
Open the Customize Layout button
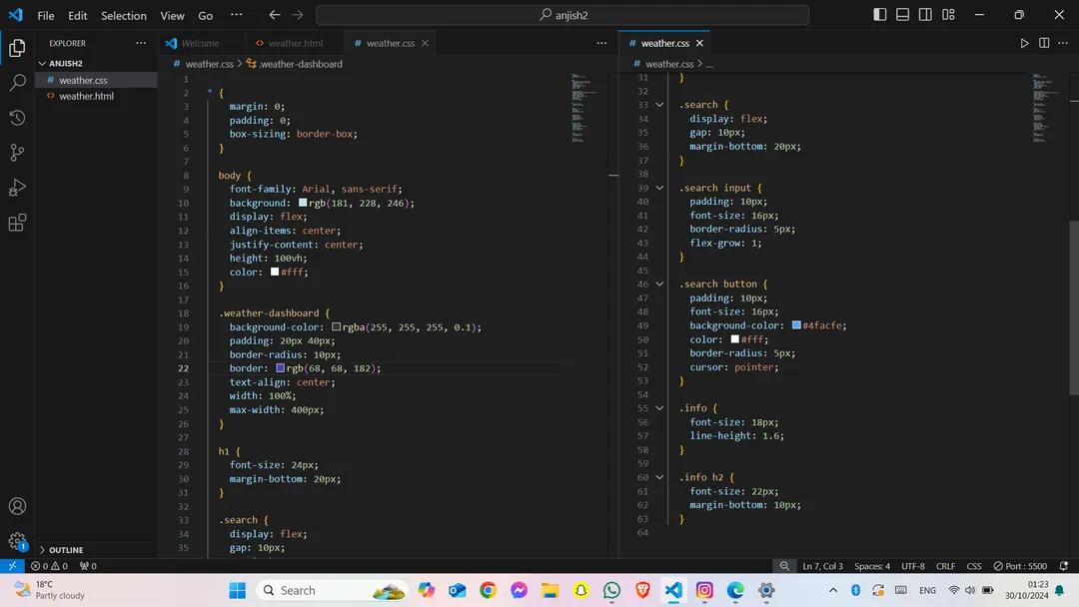948,14
